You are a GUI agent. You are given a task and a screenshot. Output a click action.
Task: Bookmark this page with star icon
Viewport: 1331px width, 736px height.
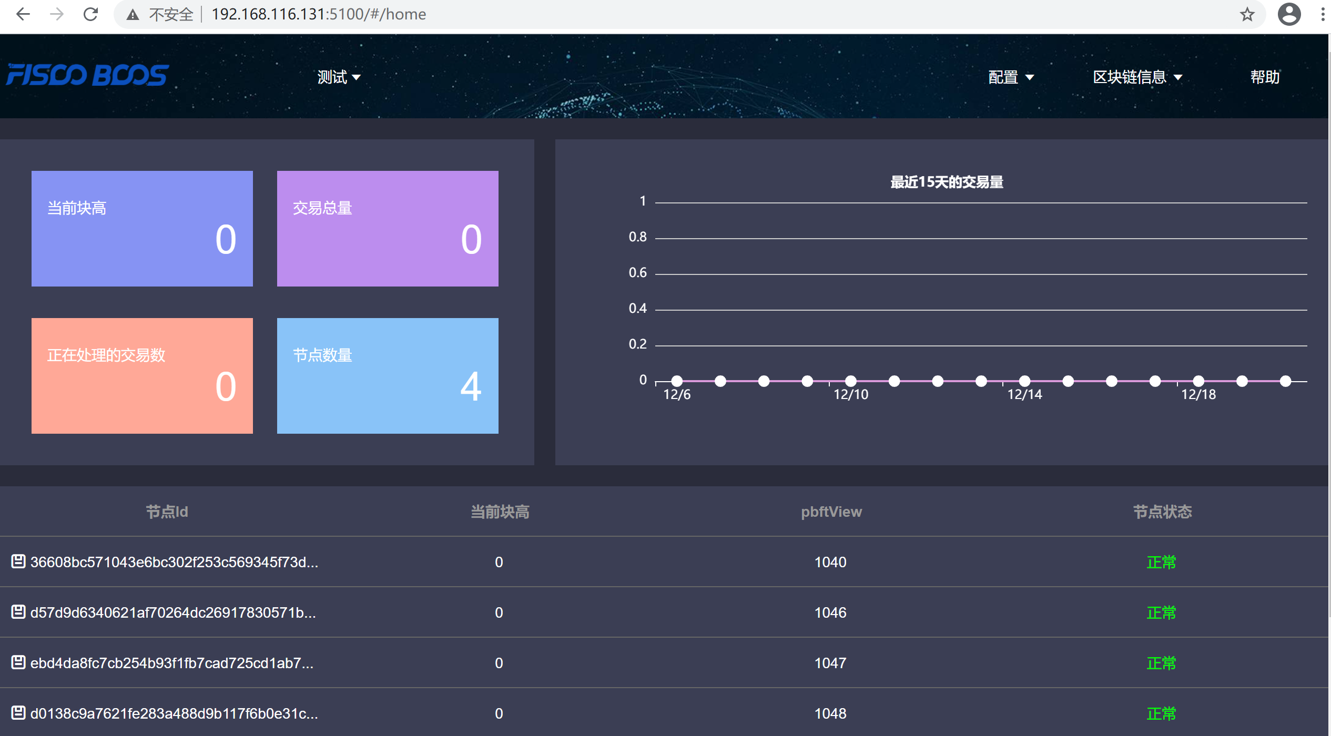(1247, 14)
